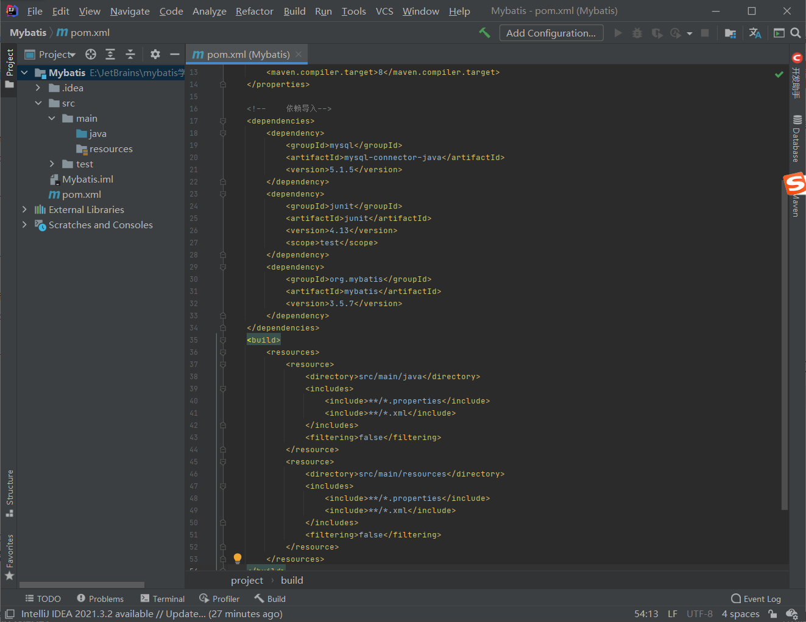Open the Maven side panel

[x=796, y=206]
